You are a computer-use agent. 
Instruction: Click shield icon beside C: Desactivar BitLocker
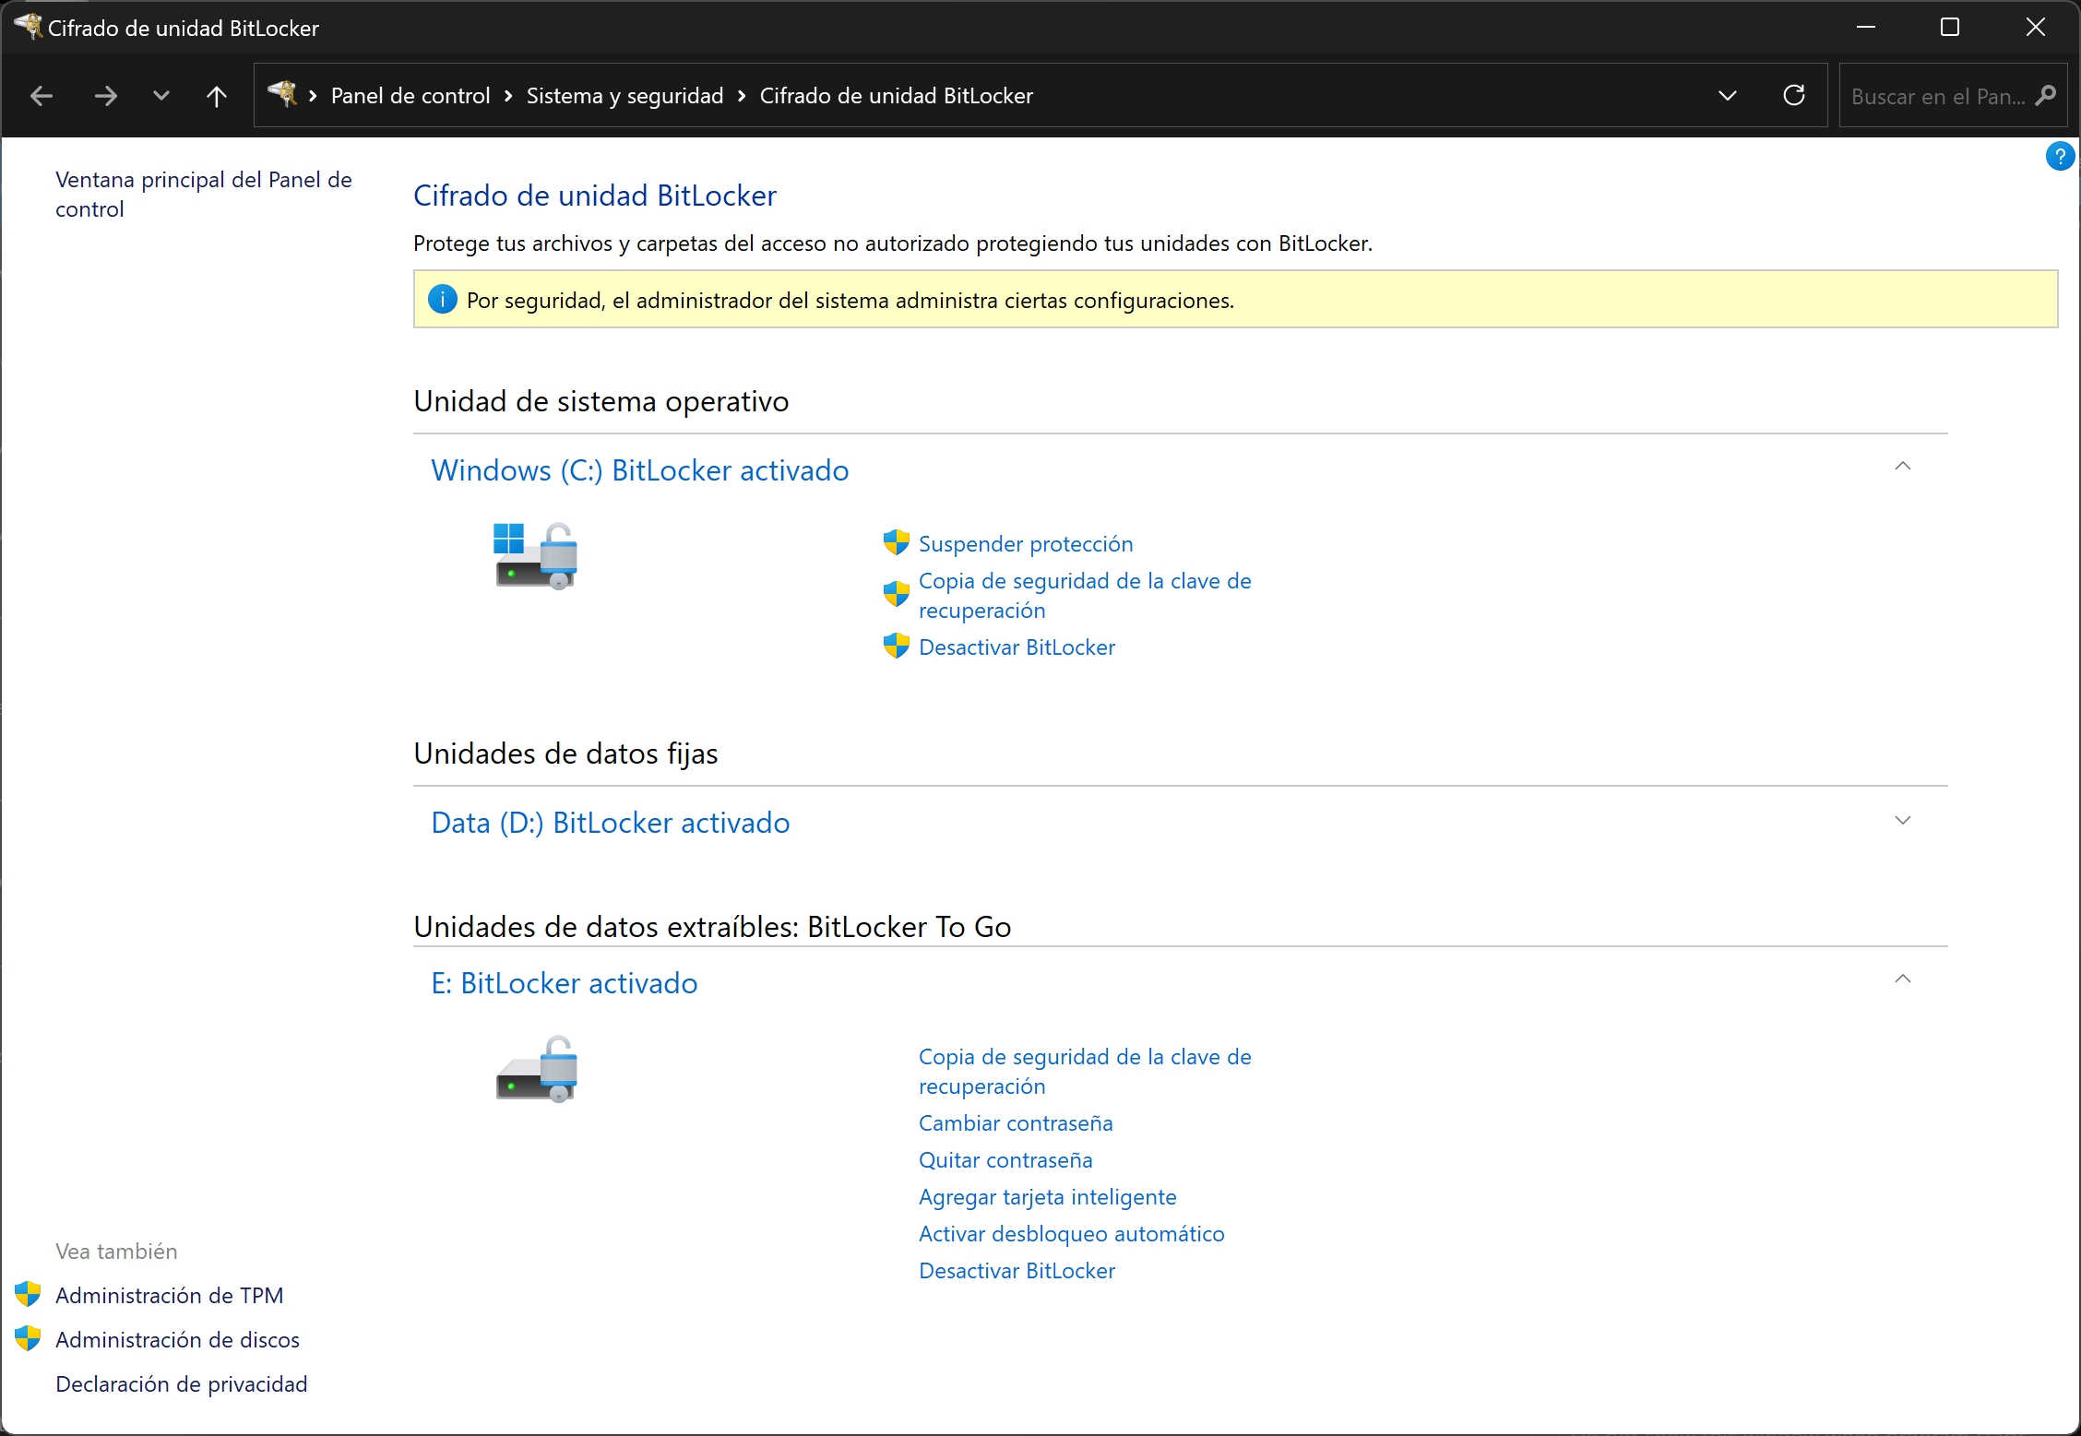tap(896, 647)
